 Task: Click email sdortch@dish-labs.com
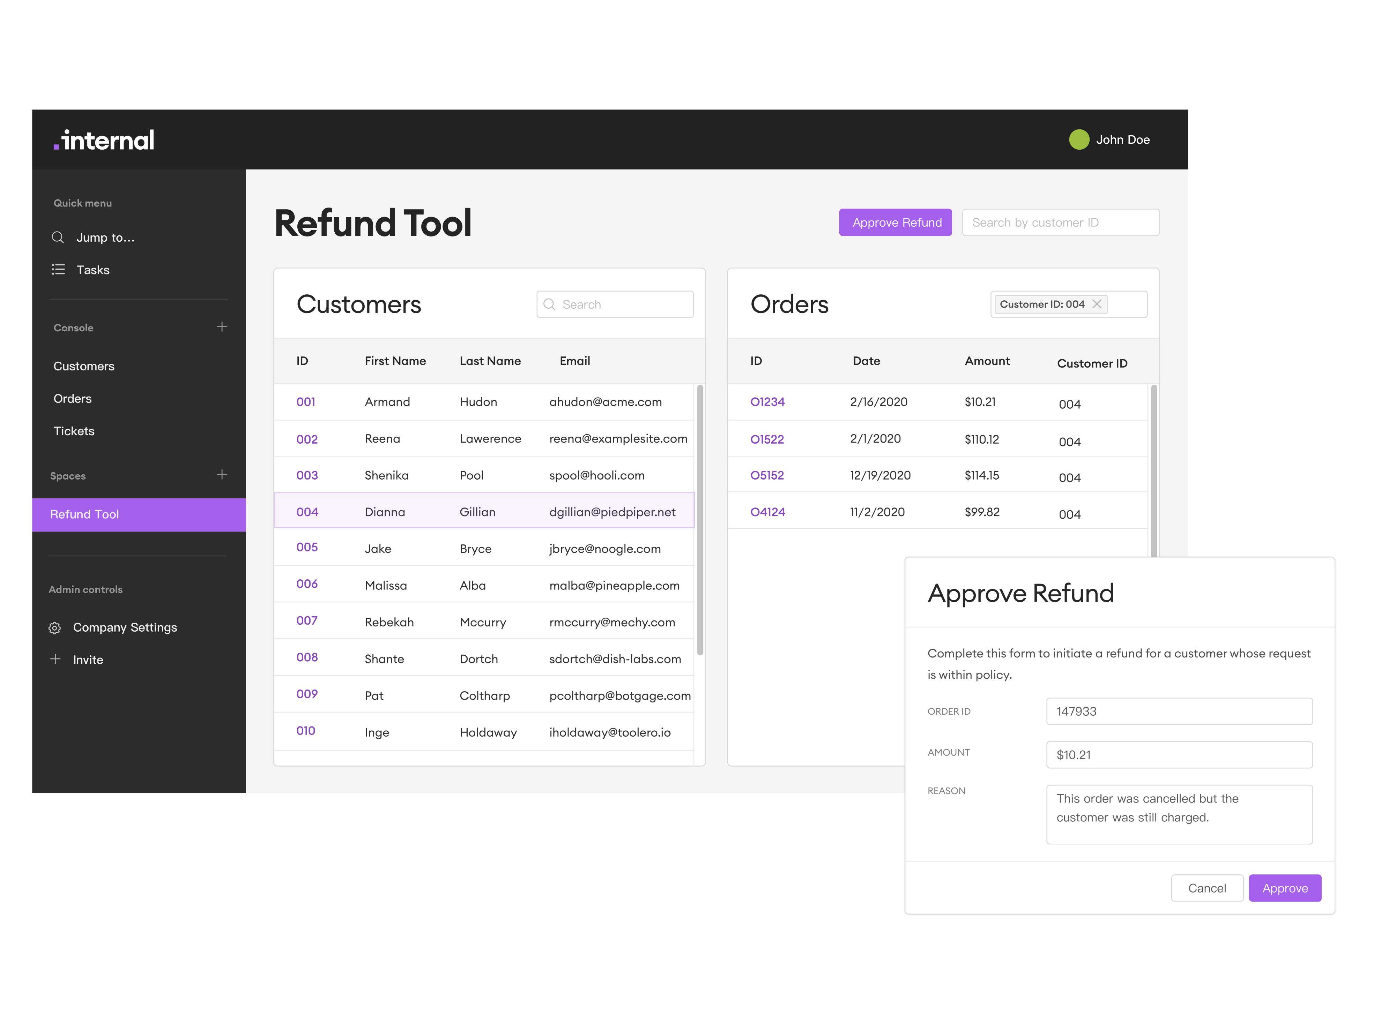615,659
